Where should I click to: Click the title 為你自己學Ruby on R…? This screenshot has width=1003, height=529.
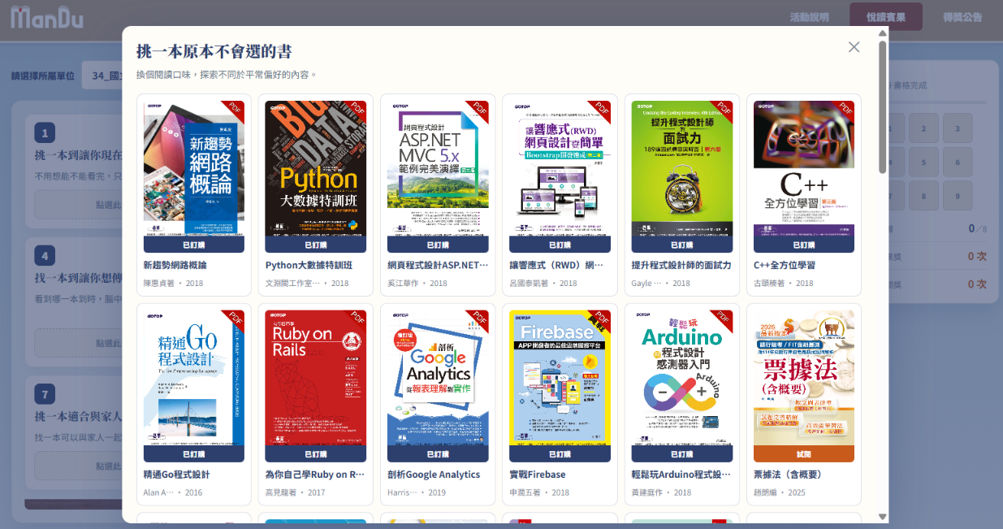tap(316, 475)
